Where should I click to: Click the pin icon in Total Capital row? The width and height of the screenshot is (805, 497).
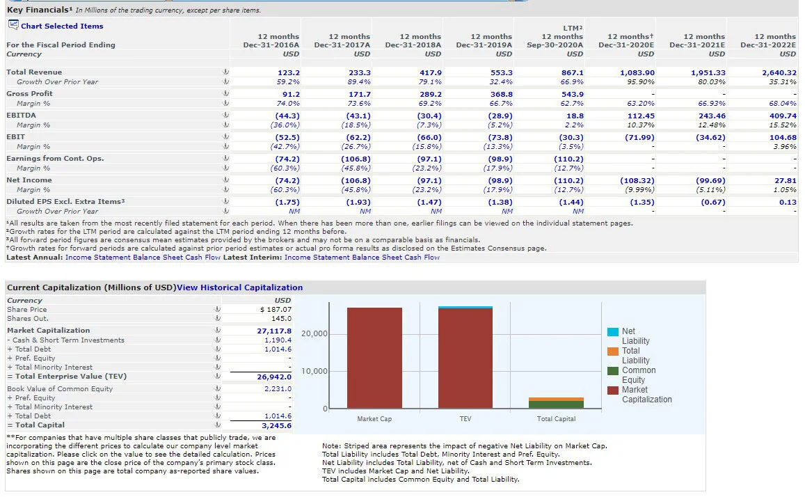[x=217, y=425]
